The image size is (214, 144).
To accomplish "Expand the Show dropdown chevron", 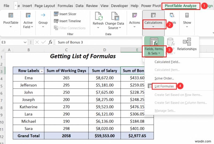I will 187,27.
